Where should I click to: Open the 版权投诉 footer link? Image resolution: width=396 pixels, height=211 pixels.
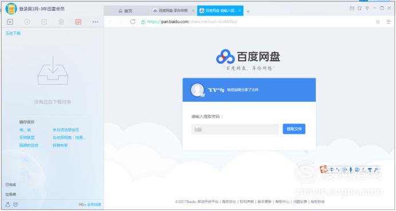(x=318, y=202)
